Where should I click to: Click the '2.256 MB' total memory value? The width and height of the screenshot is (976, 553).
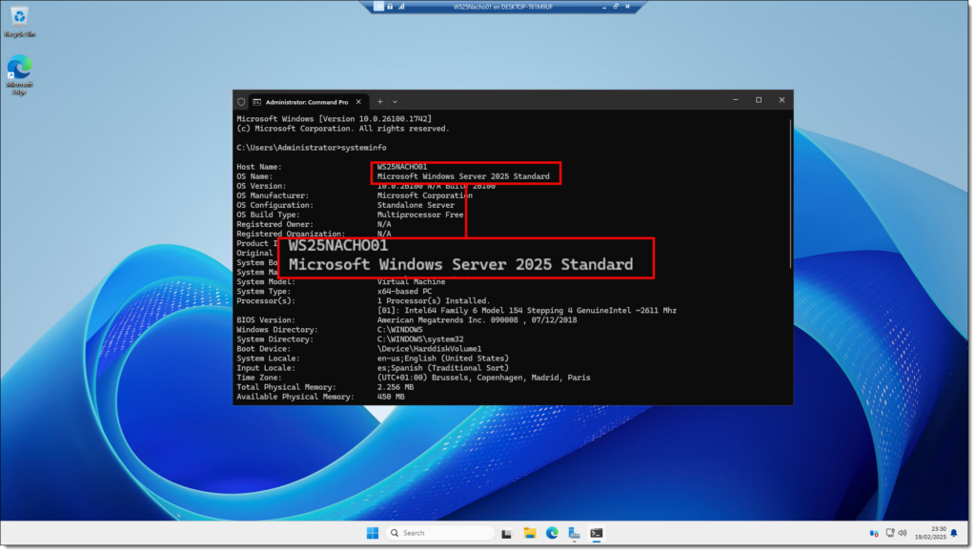pos(396,388)
